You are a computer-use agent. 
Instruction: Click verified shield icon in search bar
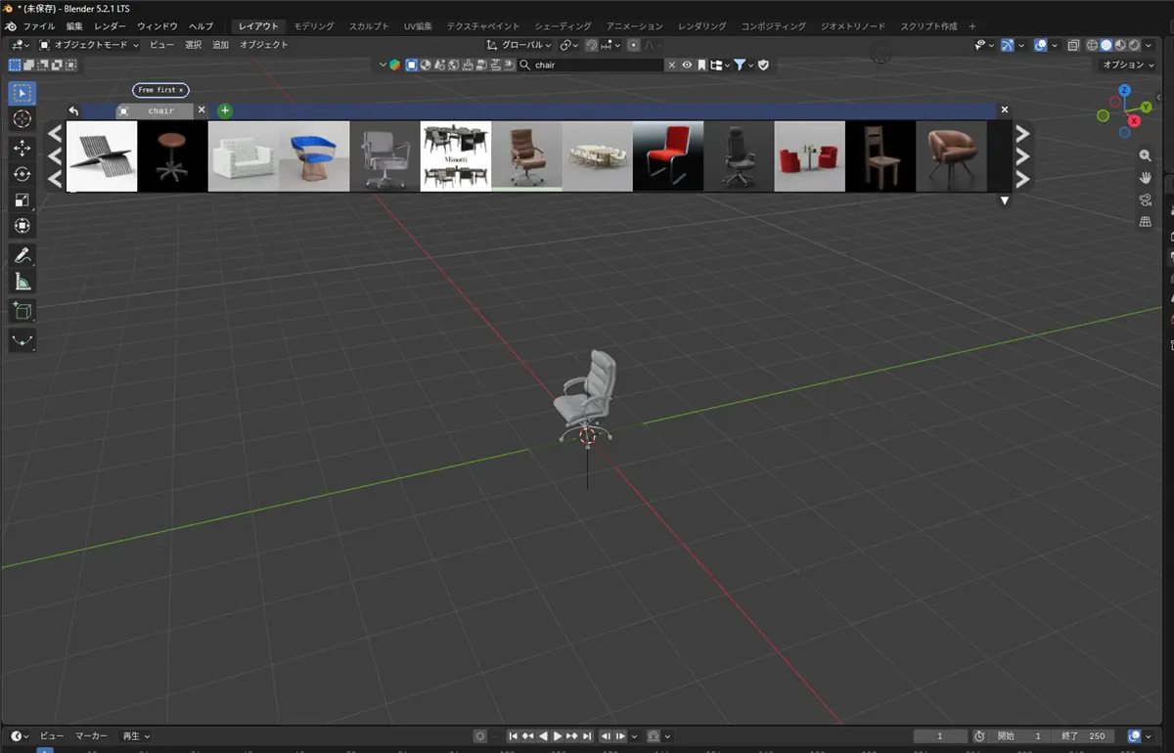click(763, 66)
